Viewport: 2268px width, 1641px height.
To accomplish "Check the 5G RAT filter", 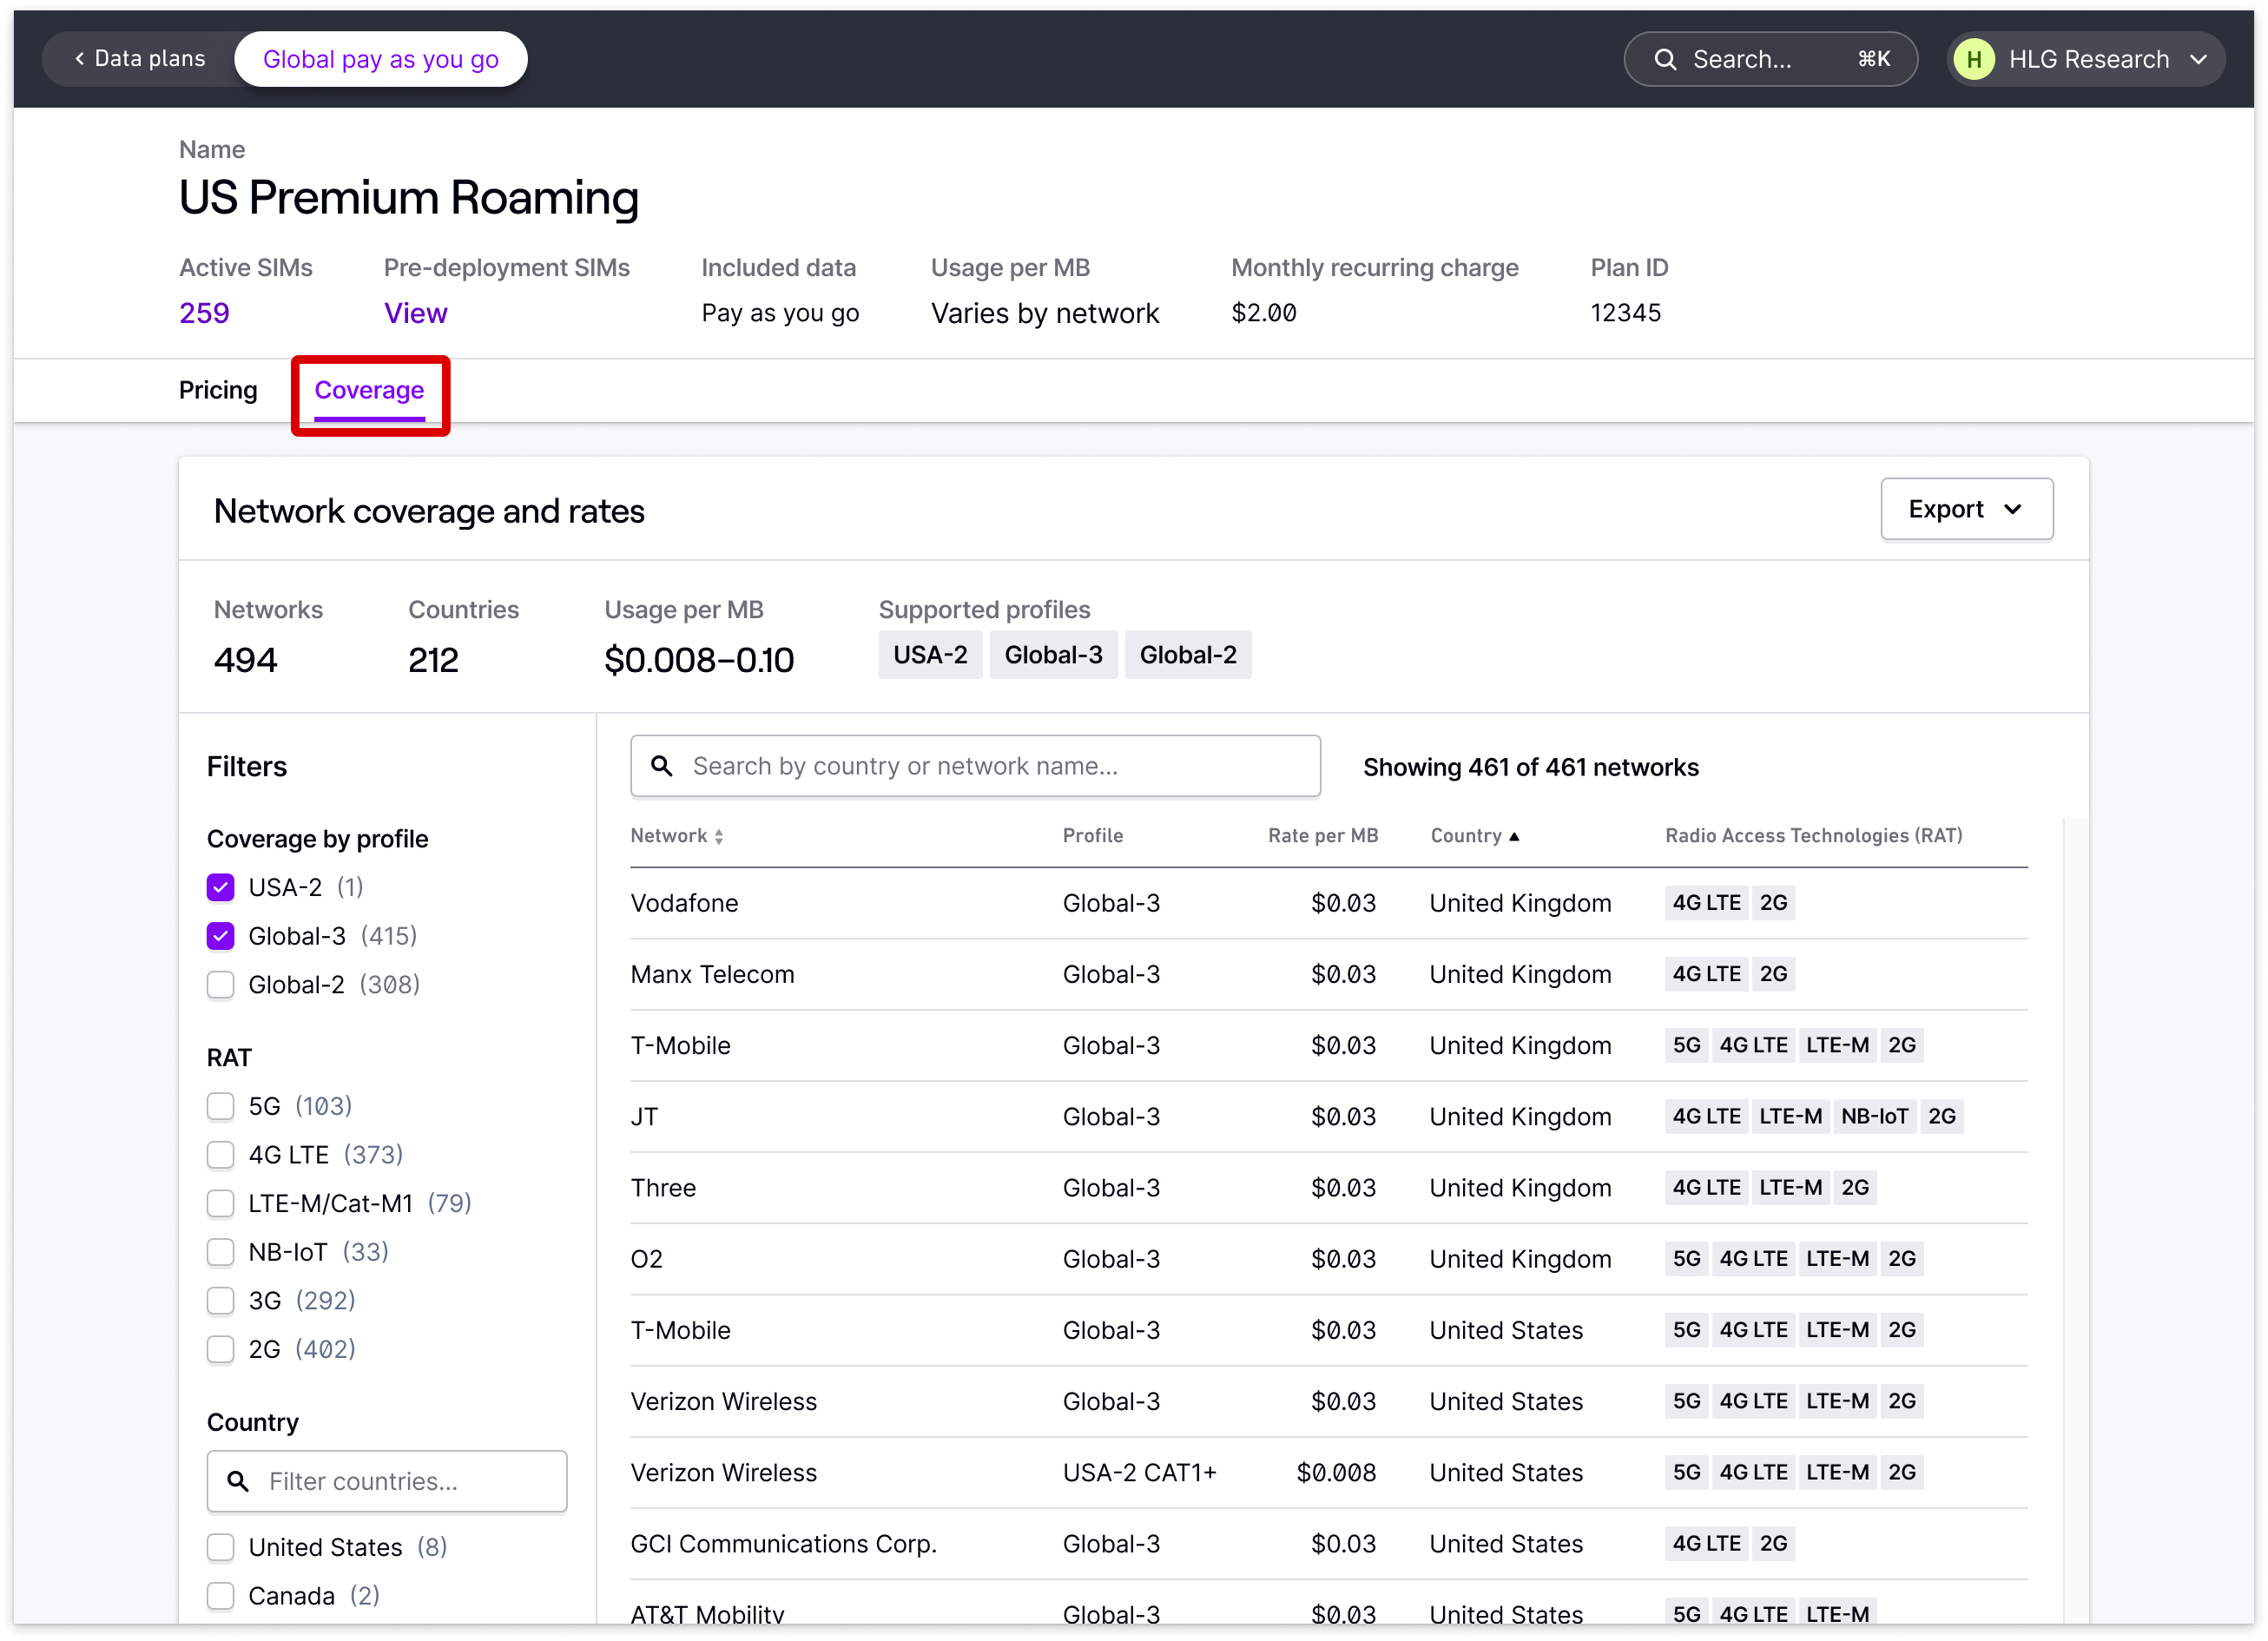I will click(x=221, y=1106).
